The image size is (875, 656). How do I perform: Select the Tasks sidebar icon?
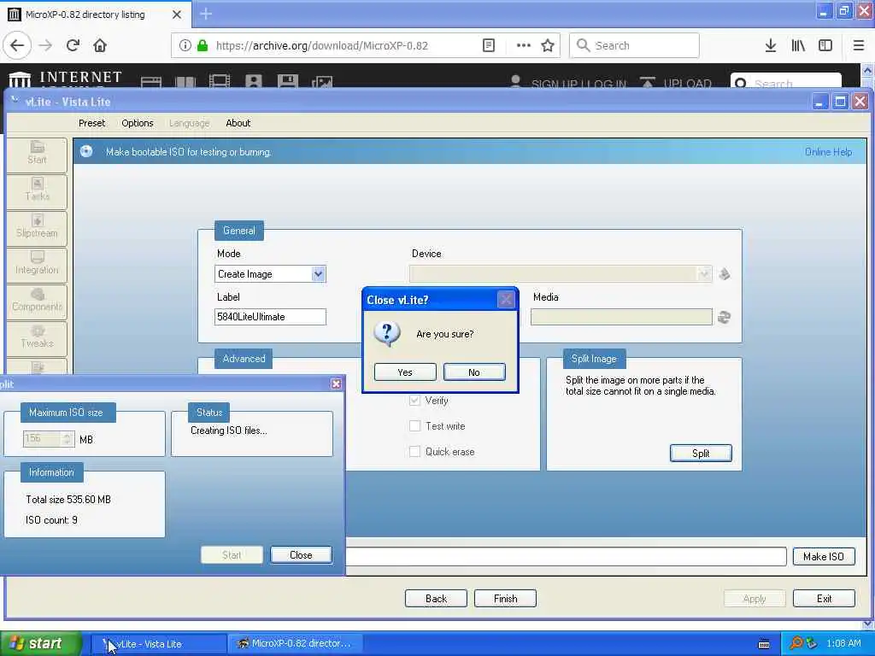click(x=37, y=190)
